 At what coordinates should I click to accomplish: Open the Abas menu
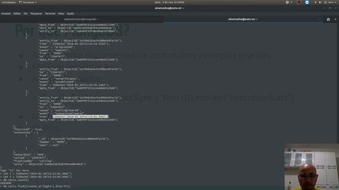pyautogui.click(x=61, y=14)
